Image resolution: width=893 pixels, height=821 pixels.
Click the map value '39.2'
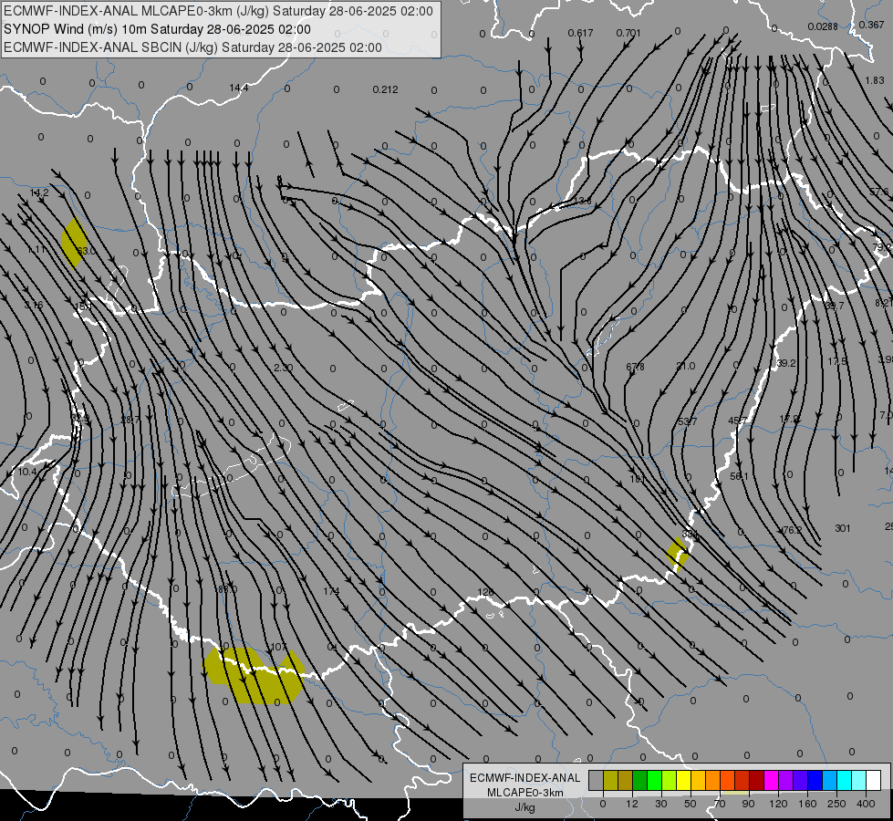pyautogui.click(x=786, y=363)
